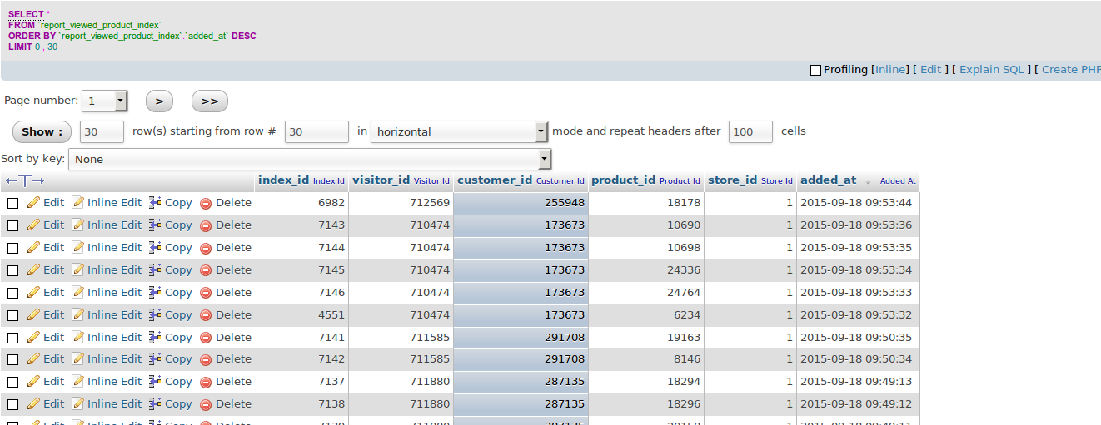Select visitor_id cell 712569
Viewport: 1101px width, 425px height.
401,203
